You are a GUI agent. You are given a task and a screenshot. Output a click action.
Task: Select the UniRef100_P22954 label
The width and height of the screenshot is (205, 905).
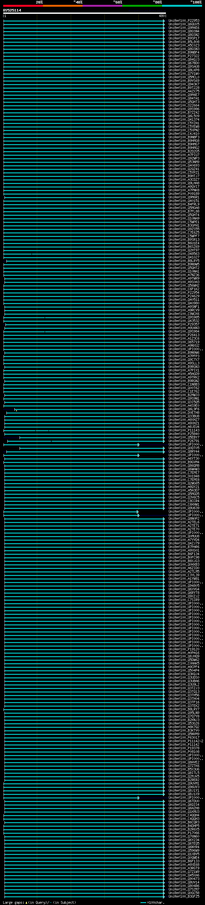[x=184, y=293]
